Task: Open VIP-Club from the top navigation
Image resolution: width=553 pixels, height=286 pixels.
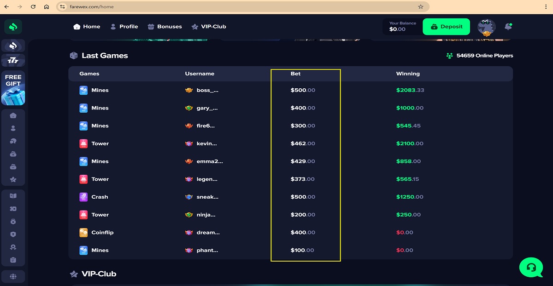Action: [208, 27]
